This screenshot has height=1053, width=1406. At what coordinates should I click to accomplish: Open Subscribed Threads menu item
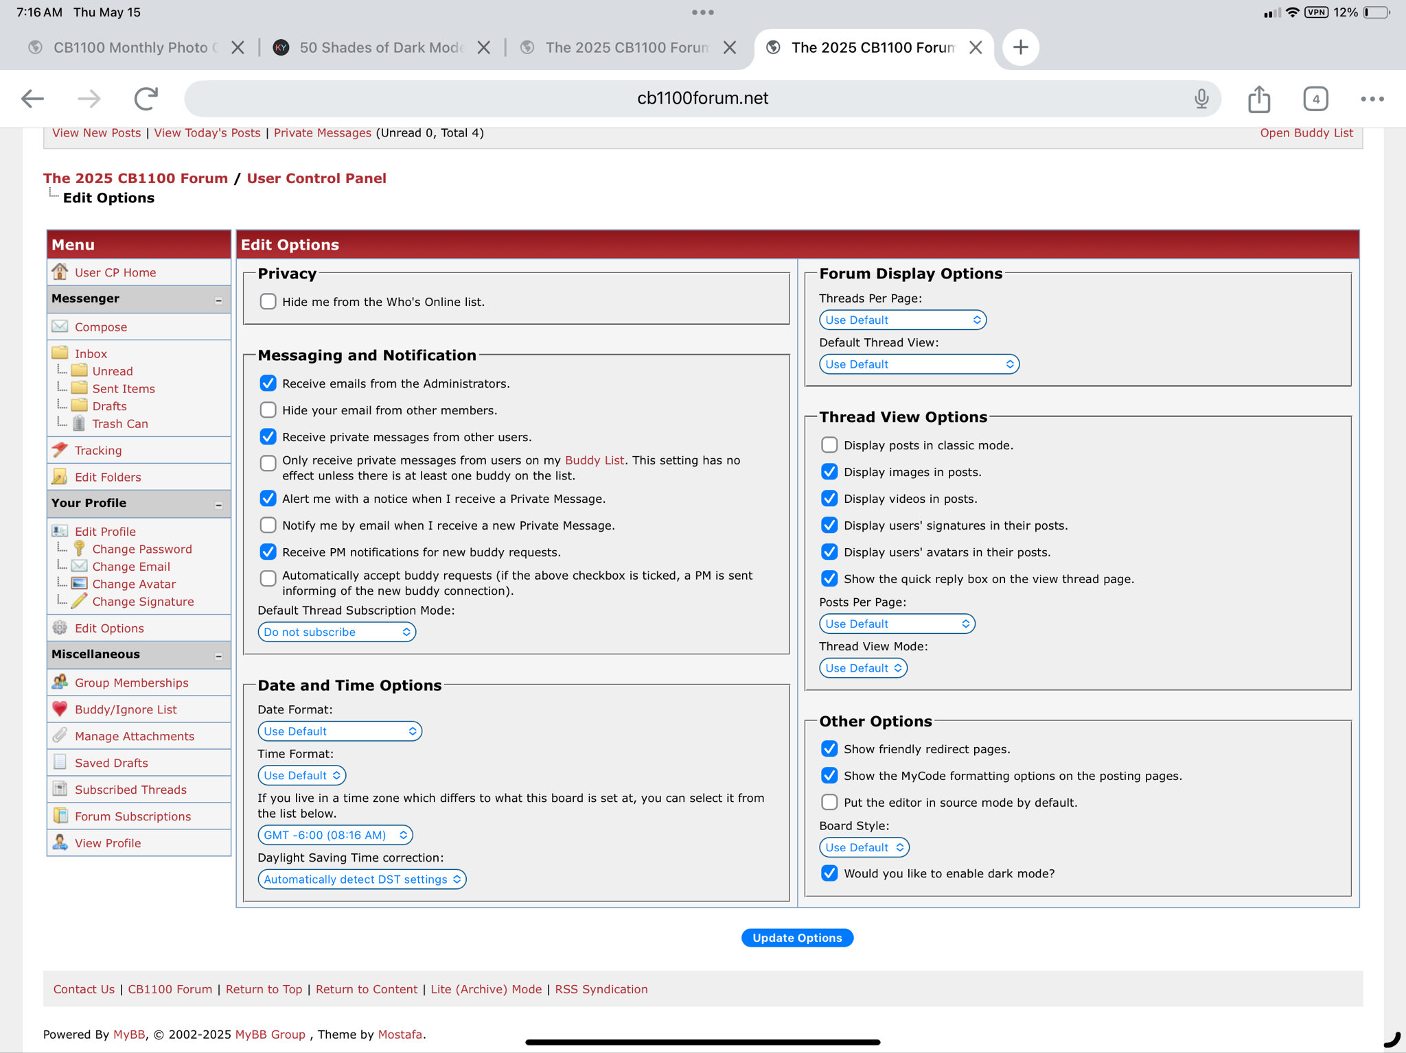[130, 789]
